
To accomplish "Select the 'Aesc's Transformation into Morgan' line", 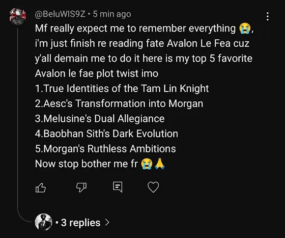I will [119, 103].
